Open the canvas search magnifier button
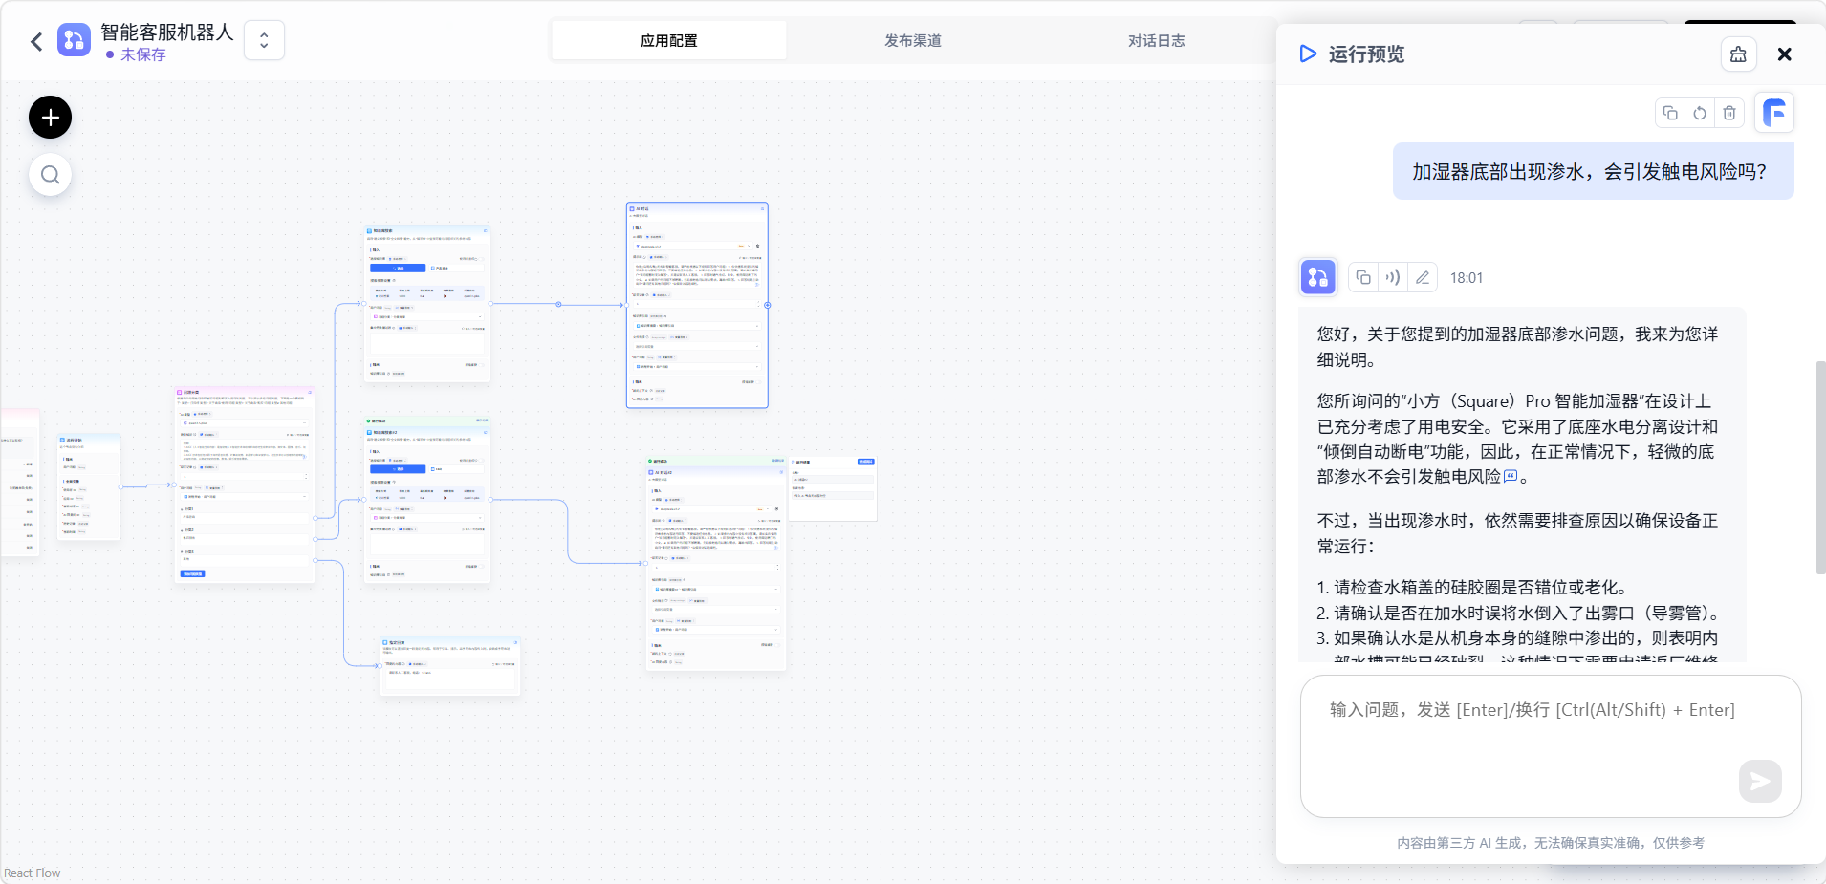The width and height of the screenshot is (1826, 884). (51, 175)
